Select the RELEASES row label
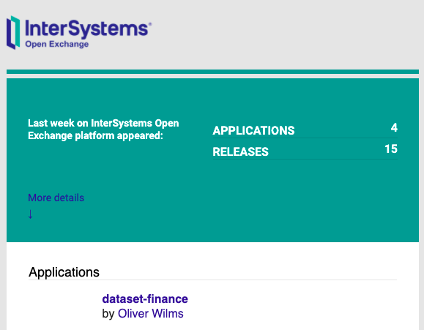The width and height of the screenshot is (424, 330). pyautogui.click(x=241, y=151)
